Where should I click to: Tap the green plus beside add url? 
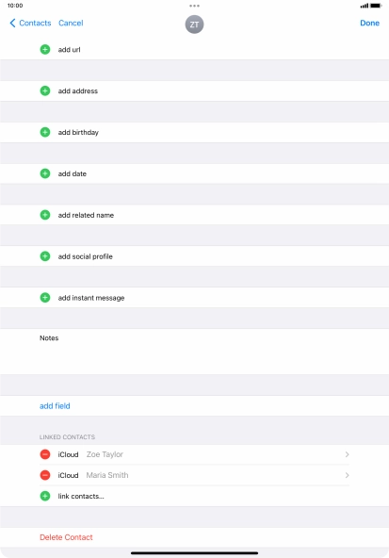tap(45, 49)
